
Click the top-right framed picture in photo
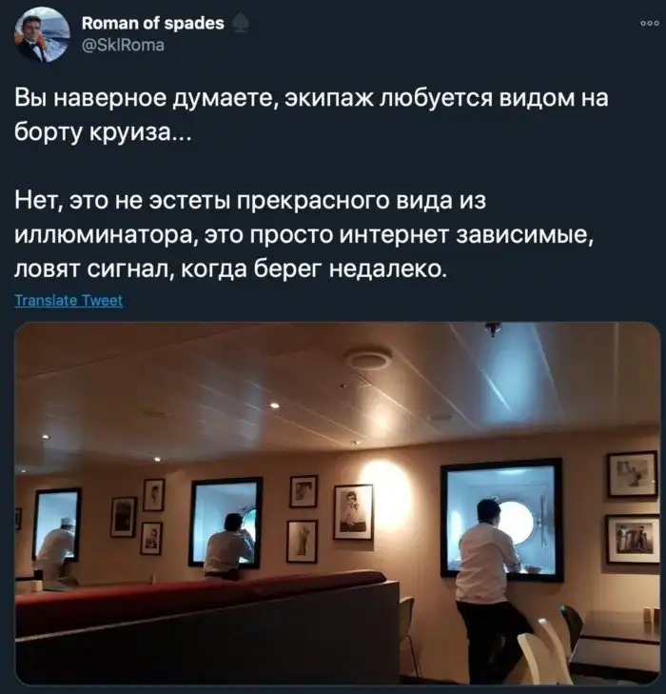point(633,475)
